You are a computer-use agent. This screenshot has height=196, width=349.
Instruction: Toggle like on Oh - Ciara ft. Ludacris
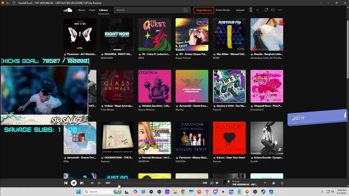point(140,54)
